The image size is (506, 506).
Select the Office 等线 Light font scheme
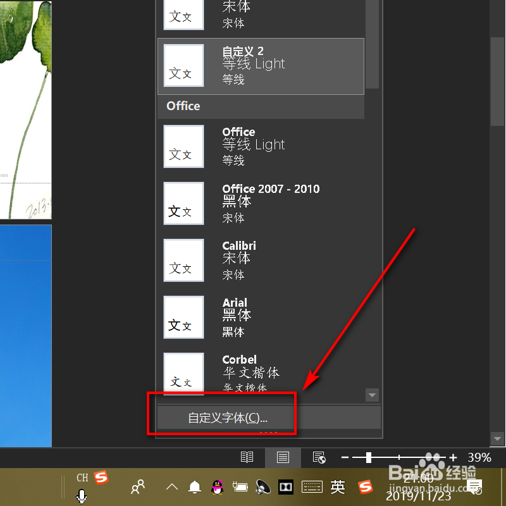(x=261, y=146)
